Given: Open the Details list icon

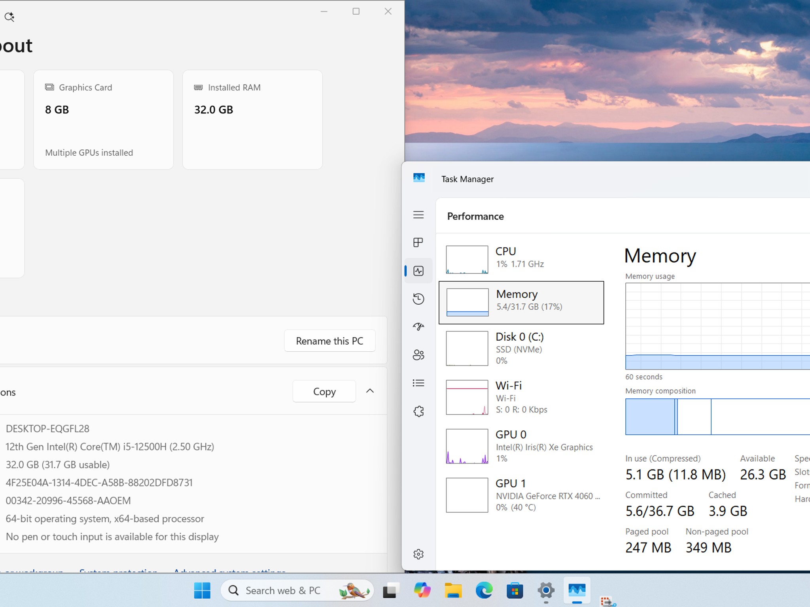Looking at the screenshot, I should (x=418, y=383).
